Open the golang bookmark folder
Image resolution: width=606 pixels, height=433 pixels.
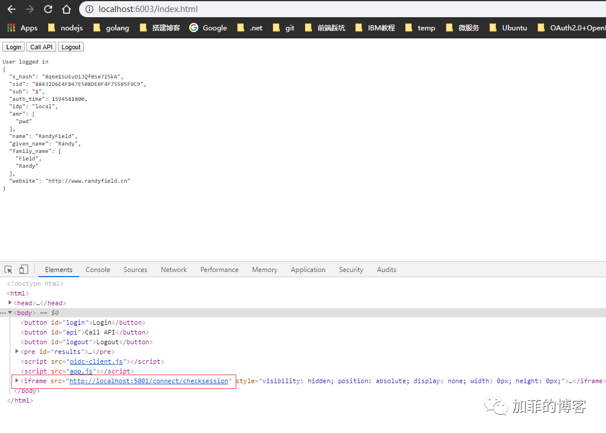(111, 28)
